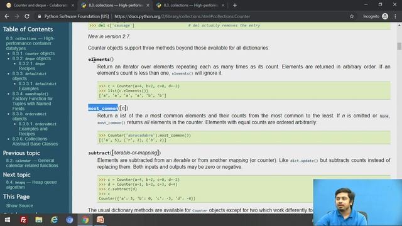The height and width of the screenshot is (226, 402).
Task: Open 8.3.3.1 defaultdict Examples
Action: pyautogui.click(x=37, y=86)
